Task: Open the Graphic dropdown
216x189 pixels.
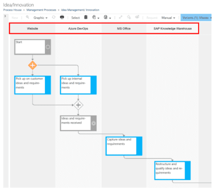Action: 40,17
